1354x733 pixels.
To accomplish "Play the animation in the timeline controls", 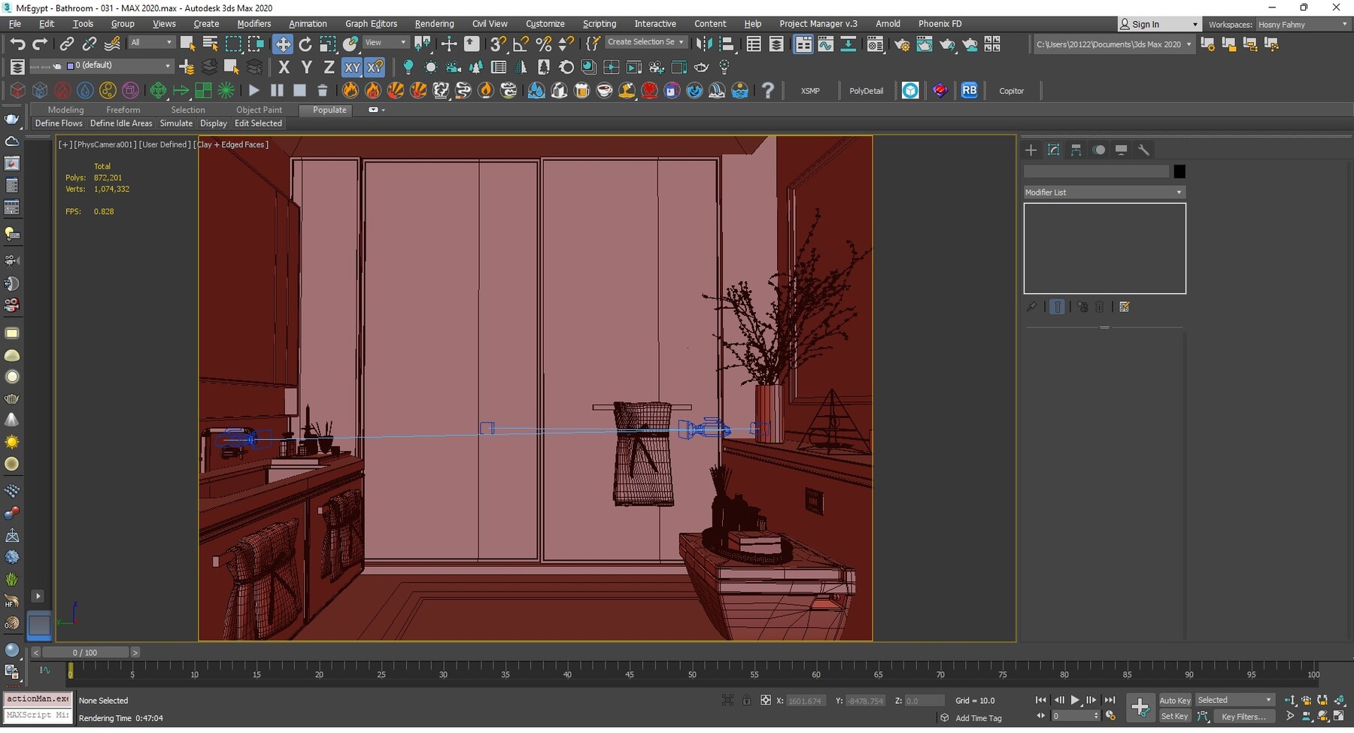I will point(1075,700).
